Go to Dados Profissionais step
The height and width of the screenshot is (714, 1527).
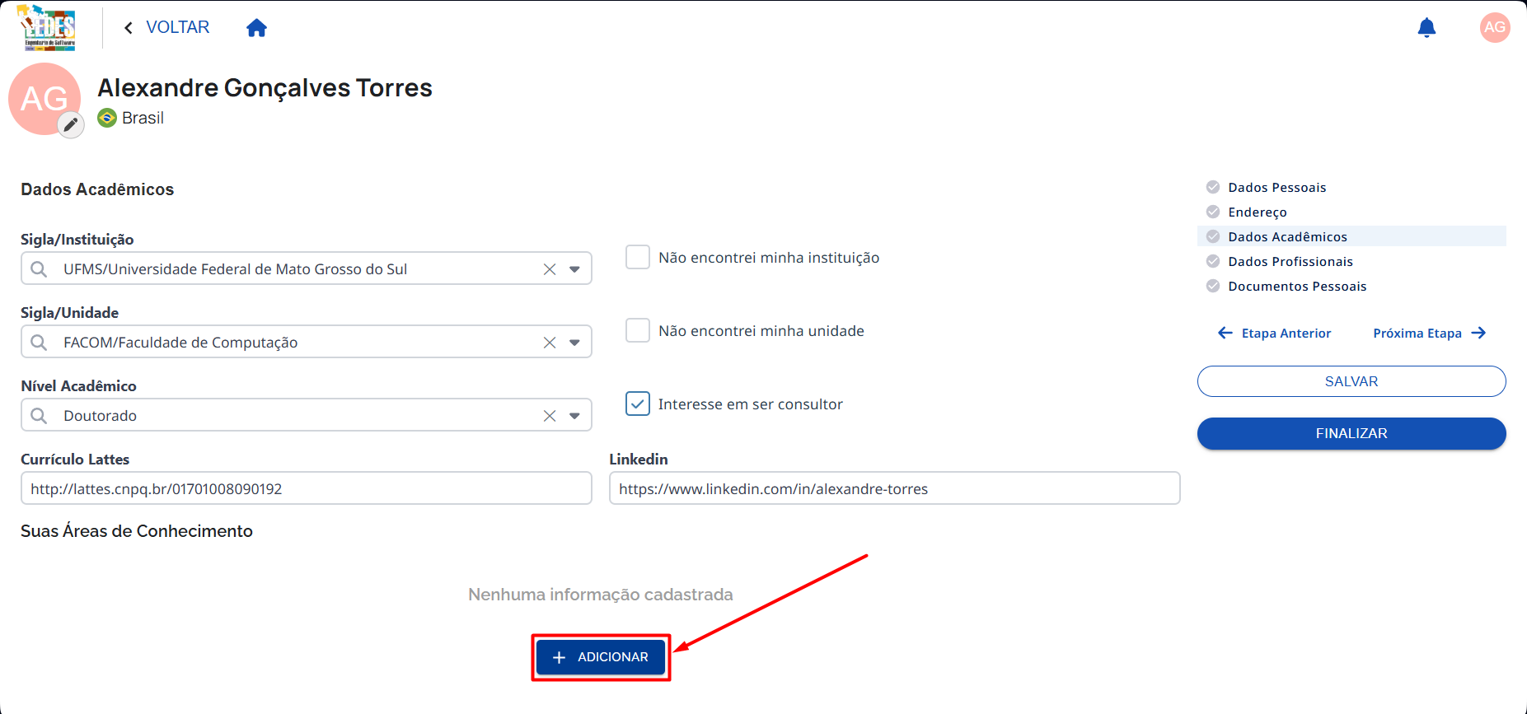click(x=1290, y=262)
